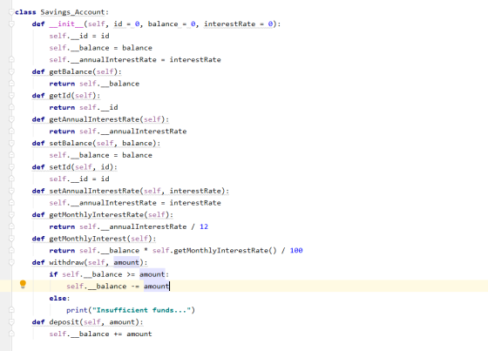The height and width of the screenshot is (351, 488).
Task: Click the 'setAnnualInterestRate' method name
Action: [x=94, y=191]
